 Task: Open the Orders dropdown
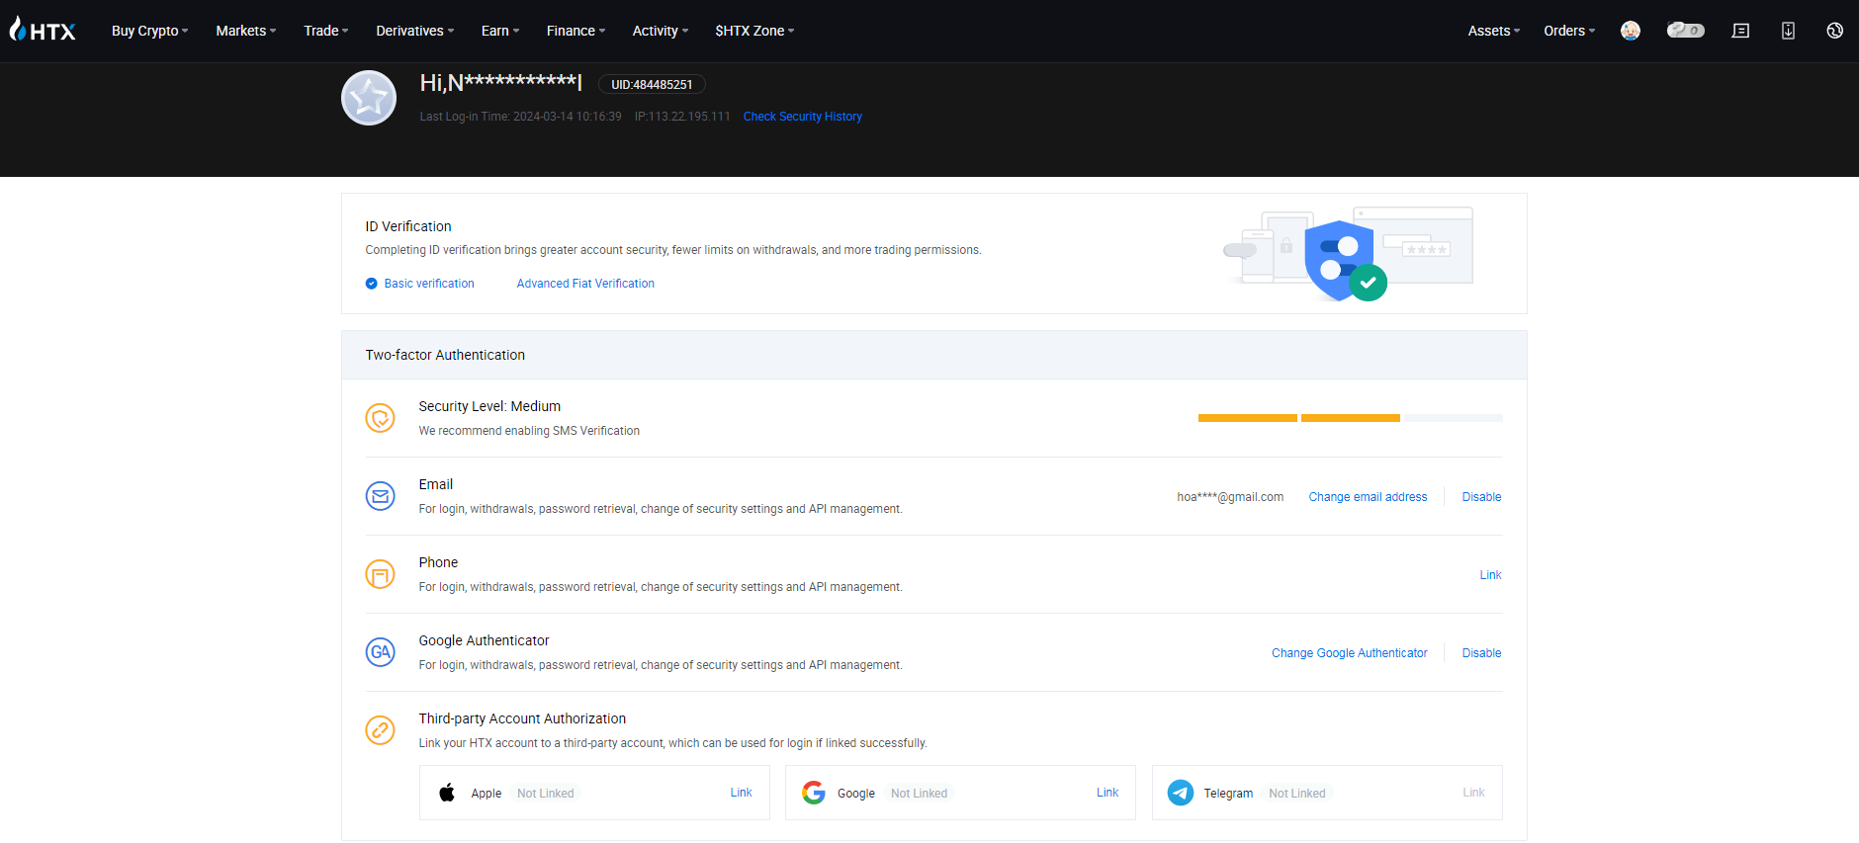1569,31
